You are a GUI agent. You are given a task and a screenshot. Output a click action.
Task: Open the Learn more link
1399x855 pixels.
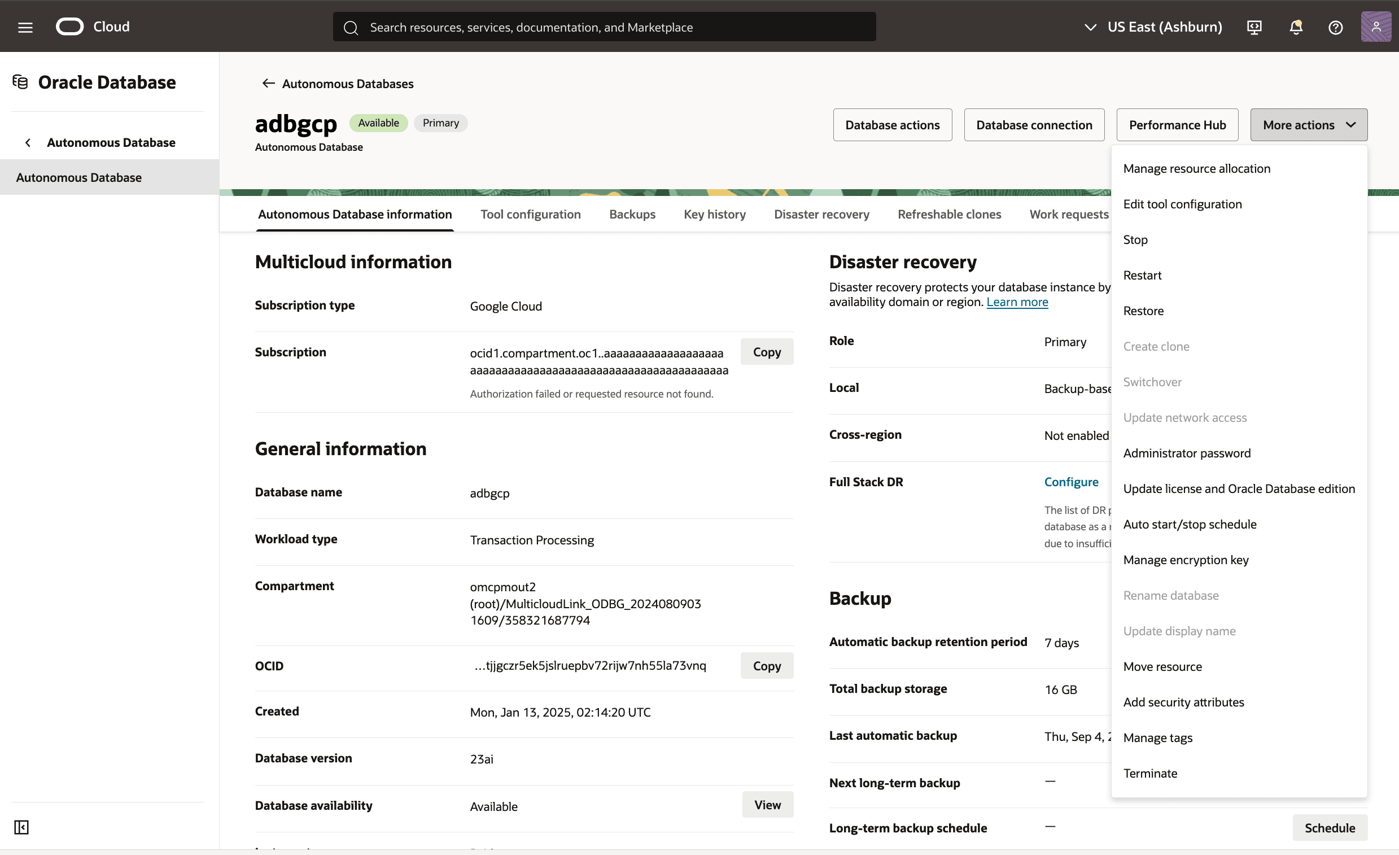[x=1017, y=302]
